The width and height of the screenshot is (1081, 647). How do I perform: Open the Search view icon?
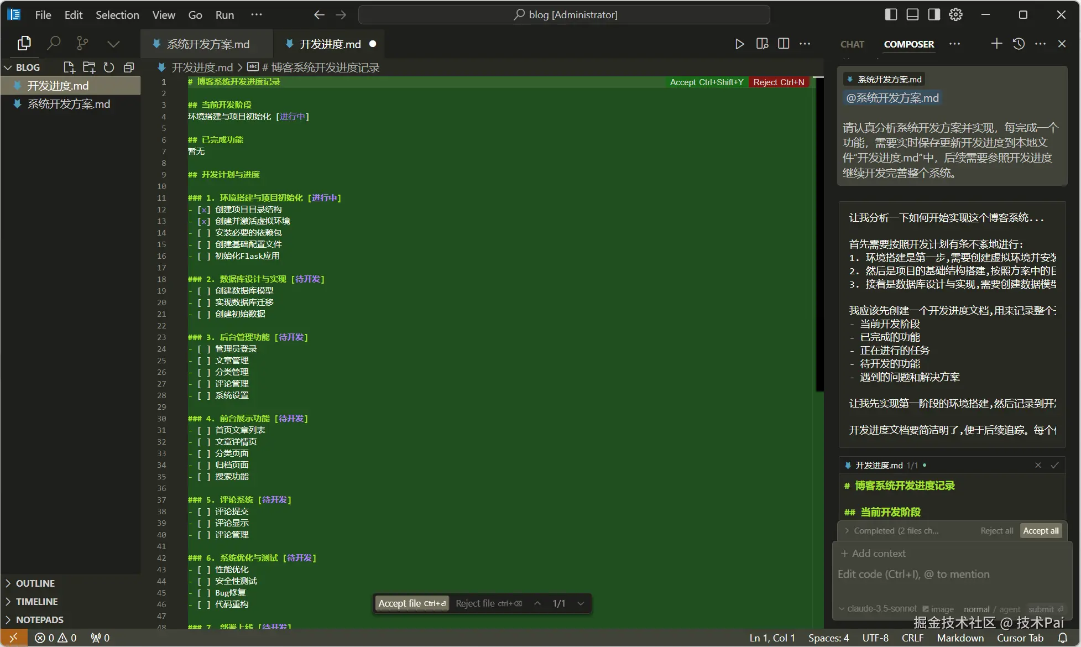pos(54,43)
